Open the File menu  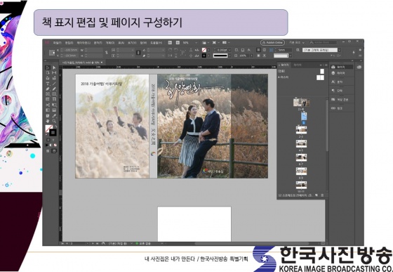point(58,43)
